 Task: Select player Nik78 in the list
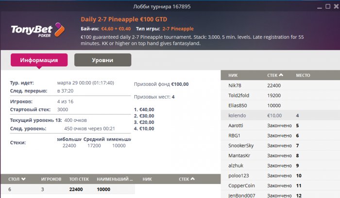point(280,85)
